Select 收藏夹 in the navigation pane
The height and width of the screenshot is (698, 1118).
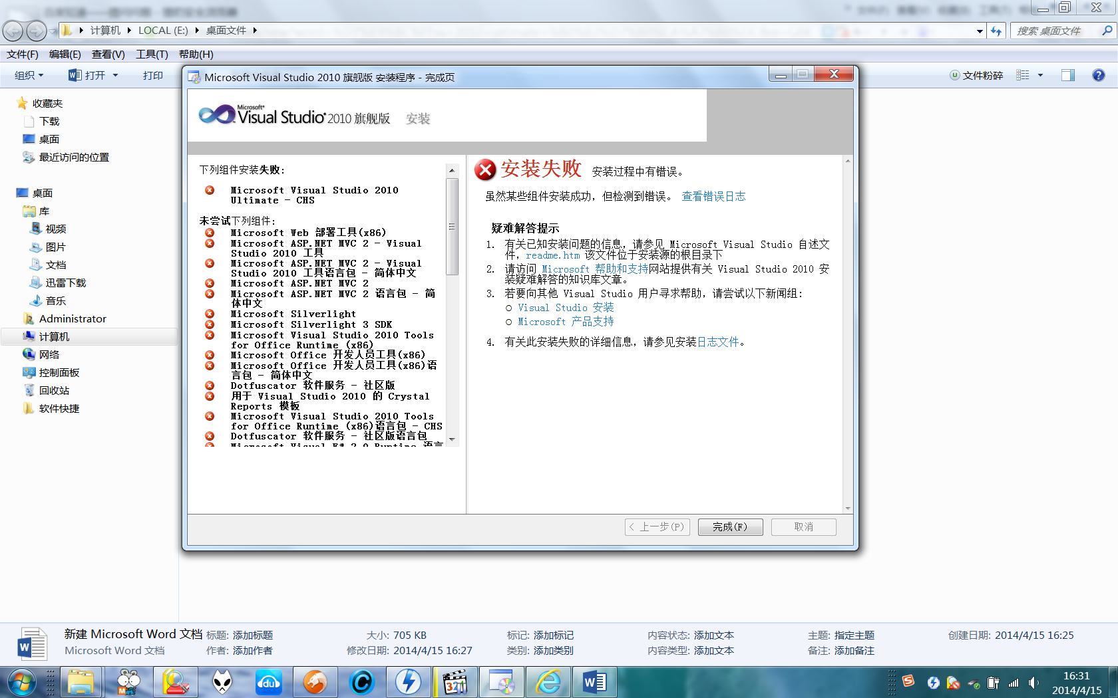47,103
